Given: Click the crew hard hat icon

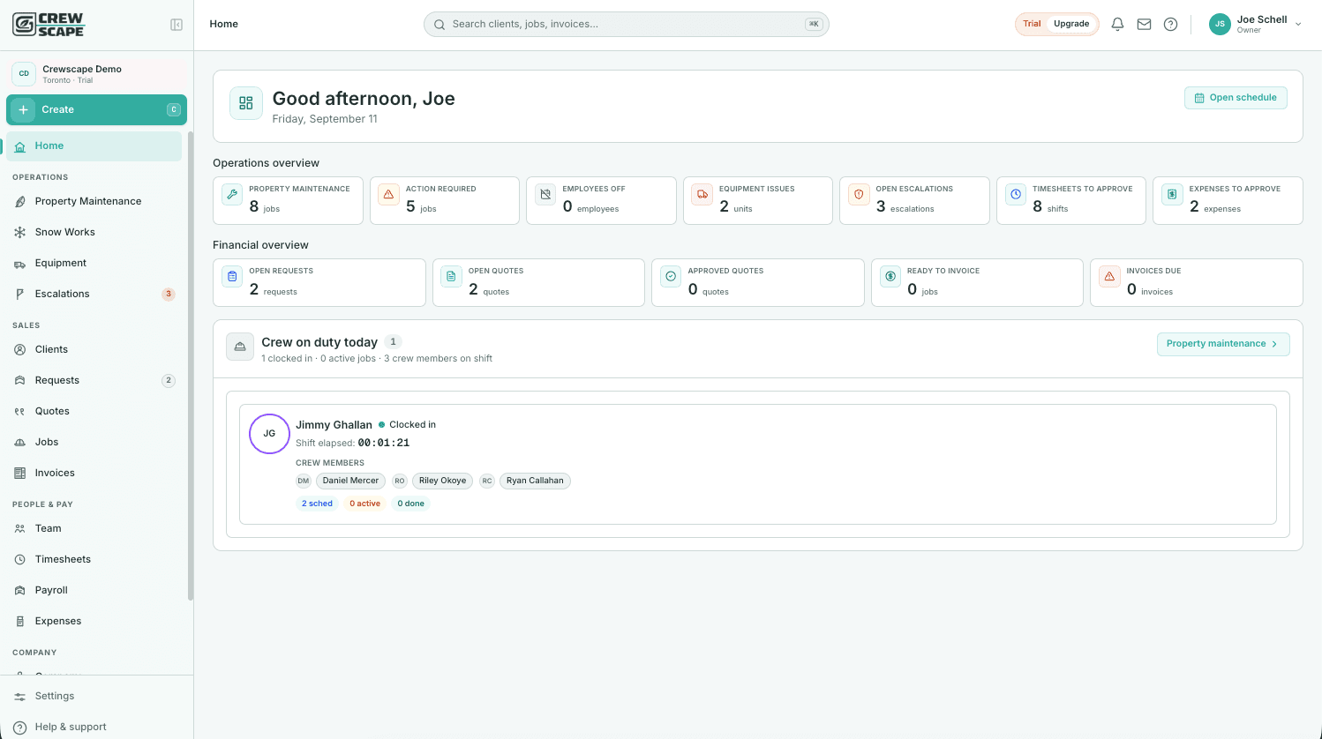Looking at the screenshot, I should pyautogui.click(x=239, y=347).
